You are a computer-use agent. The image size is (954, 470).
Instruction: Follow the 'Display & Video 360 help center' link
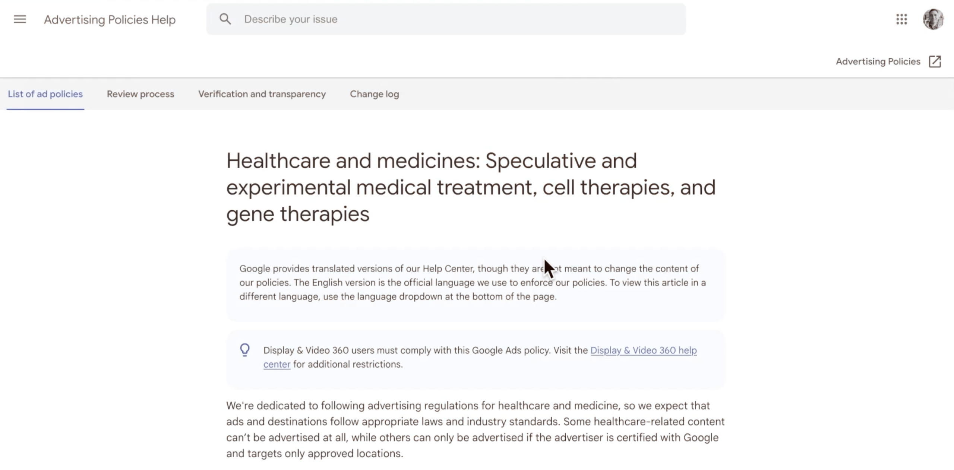coord(643,350)
